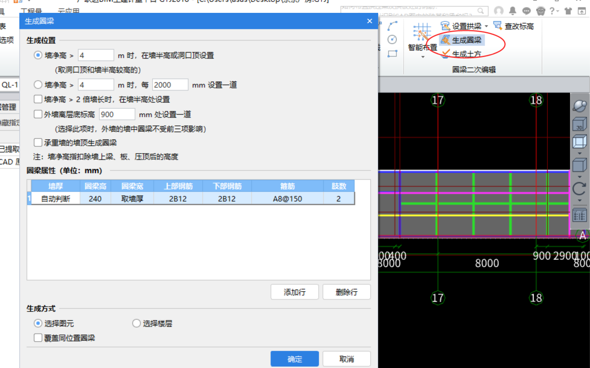Select the rectangle drawing tool

tap(392, 54)
